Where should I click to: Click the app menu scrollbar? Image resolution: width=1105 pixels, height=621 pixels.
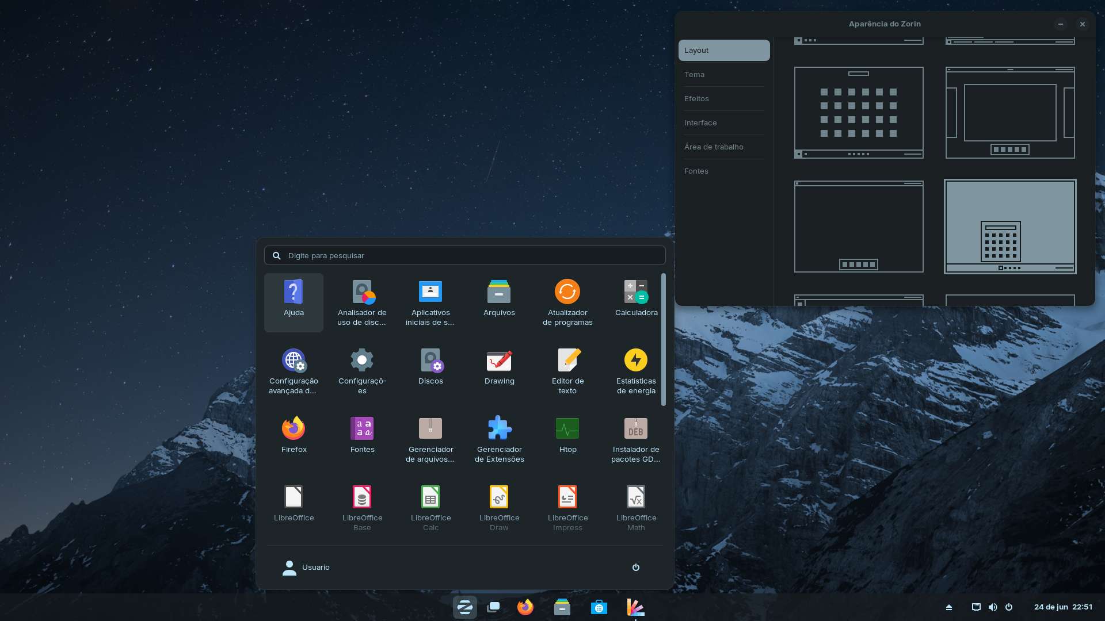point(664,339)
